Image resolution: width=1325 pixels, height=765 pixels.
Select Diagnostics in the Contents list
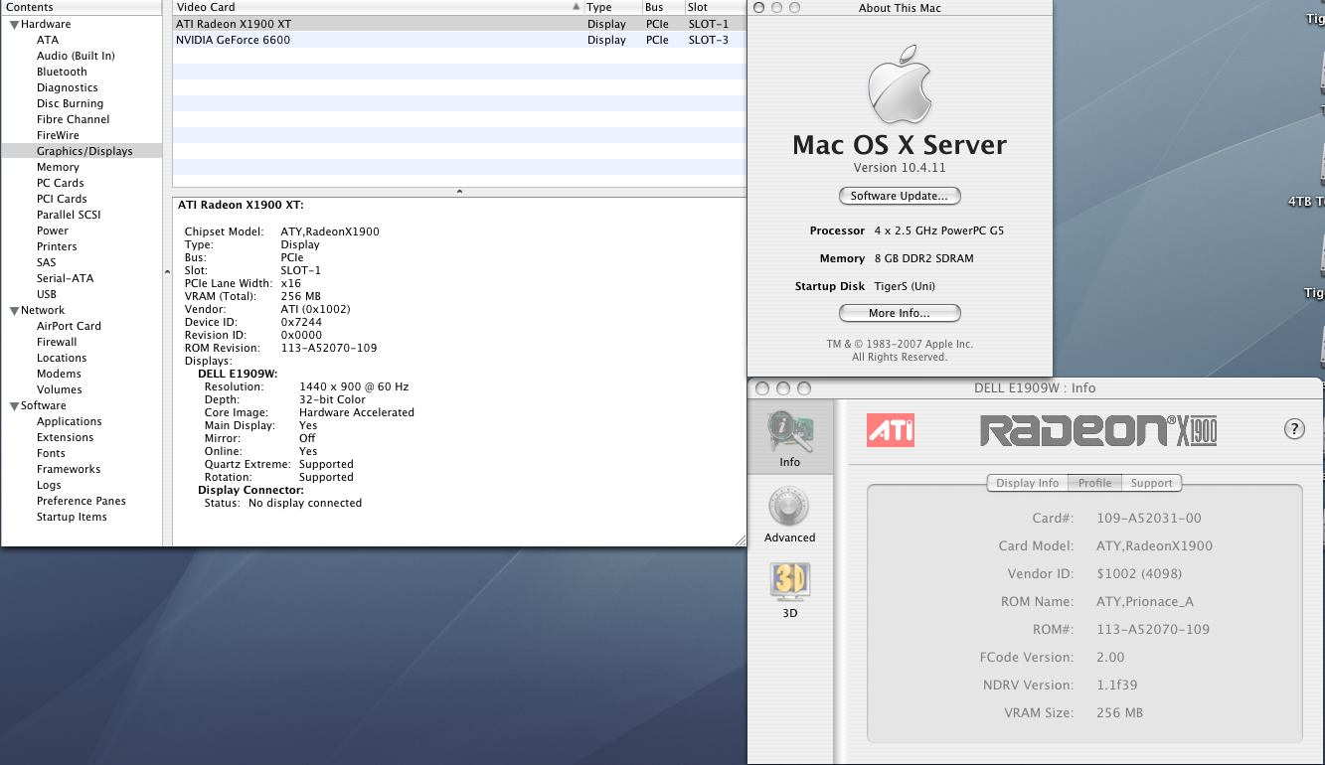(68, 87)
